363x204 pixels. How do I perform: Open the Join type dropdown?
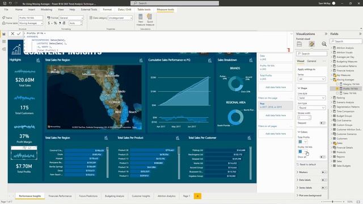(x=311, y=108)
